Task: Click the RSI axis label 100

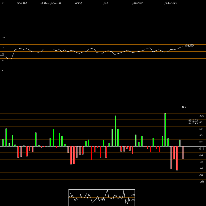Action: tap(3, 37)
